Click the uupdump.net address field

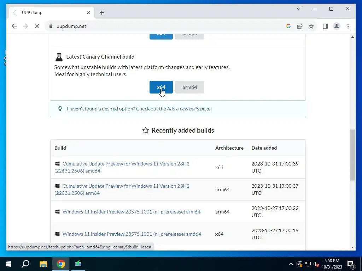click(162, 26)
